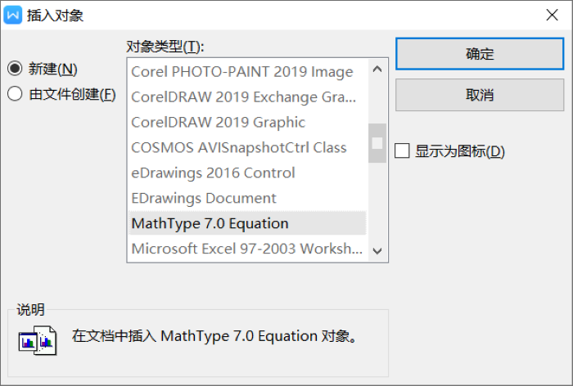The width and height of the screenshot is (573, 386).
Task: Select the 新建 radio button
Action: 15,69
